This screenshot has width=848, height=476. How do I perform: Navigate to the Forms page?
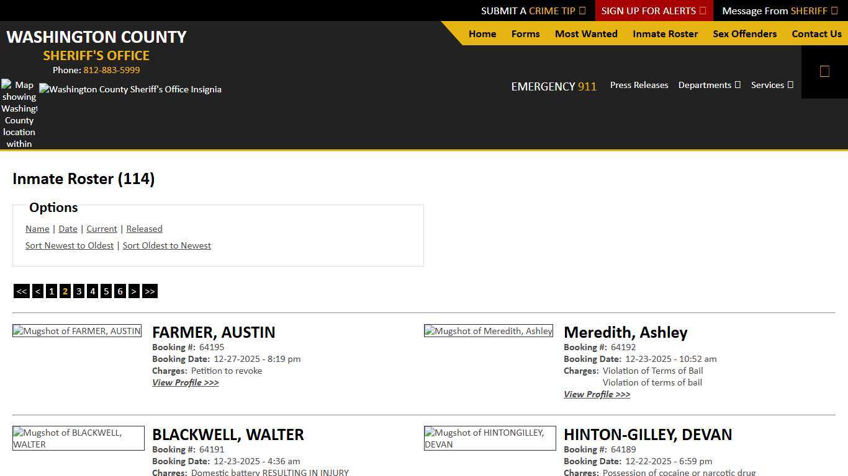525,33
